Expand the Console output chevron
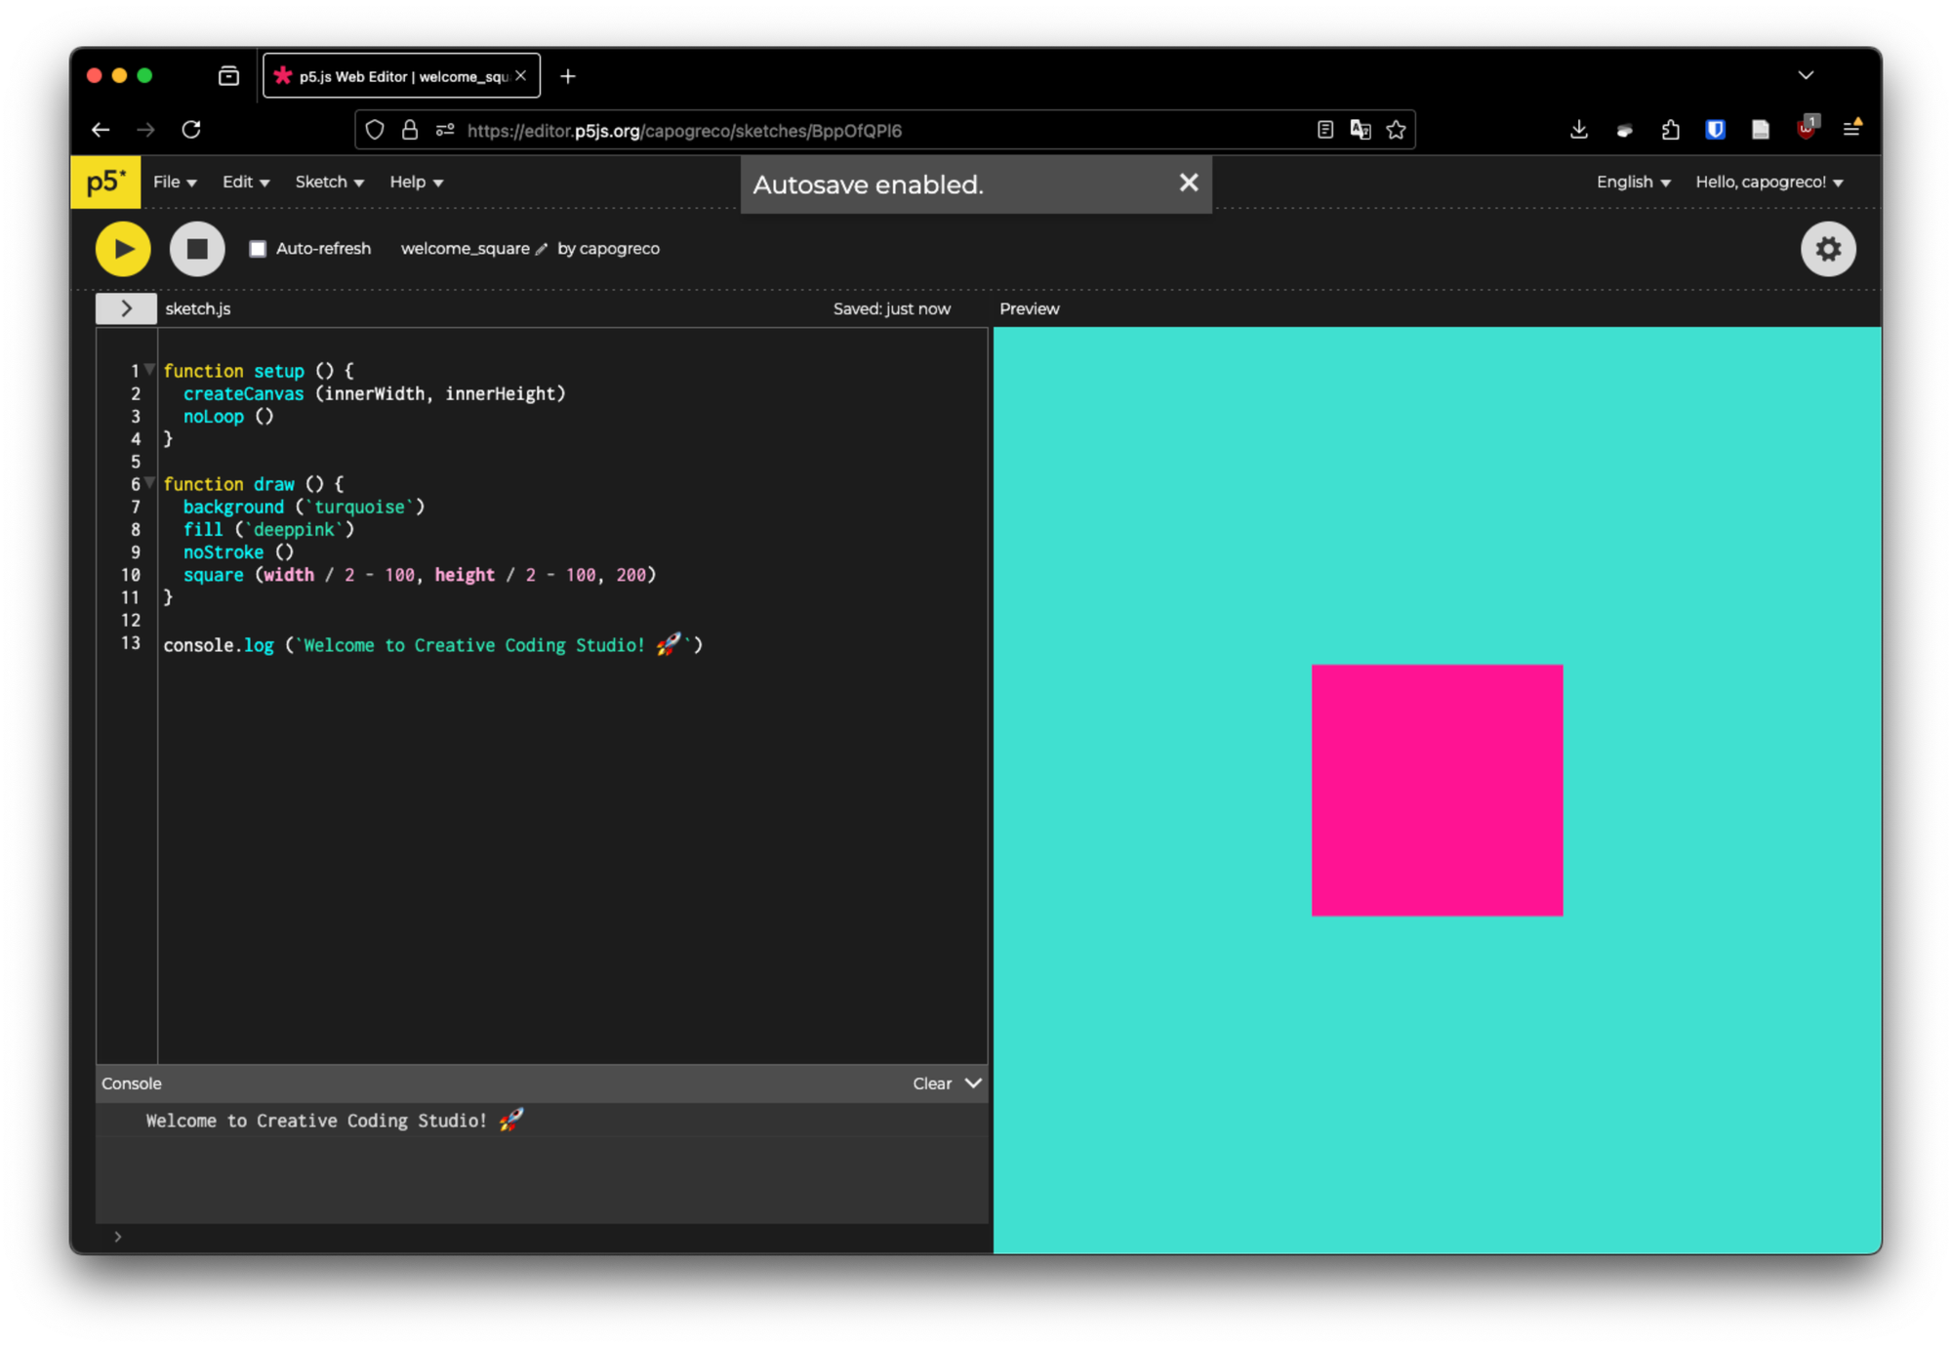 click(x=973, y=1082)
